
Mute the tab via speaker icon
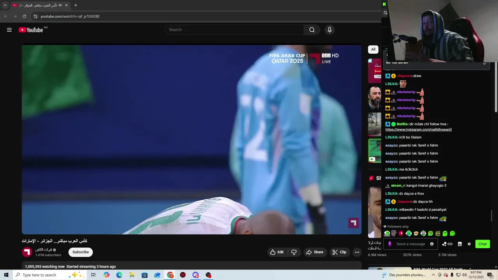pos(60,5)
